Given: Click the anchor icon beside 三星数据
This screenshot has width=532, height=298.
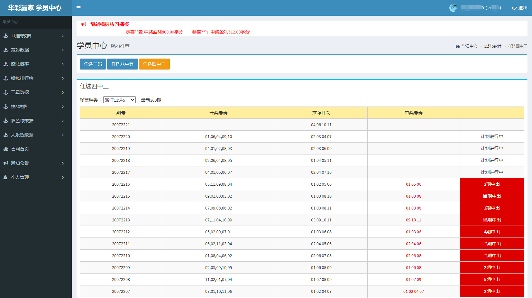Looking at the screenshot, I should (6, 92).
